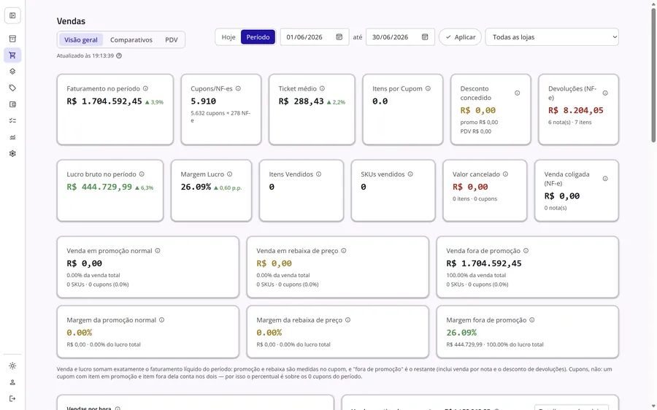Open the wallet icon in sidebar
This screenshot has width=657, height=410.
coord(12,104)
